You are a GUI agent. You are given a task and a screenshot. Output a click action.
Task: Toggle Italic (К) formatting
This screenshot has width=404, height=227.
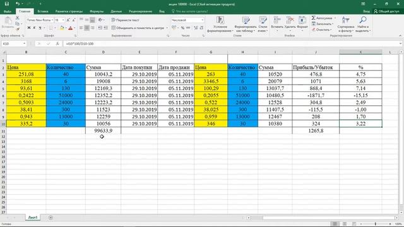[x=34, y=28]
